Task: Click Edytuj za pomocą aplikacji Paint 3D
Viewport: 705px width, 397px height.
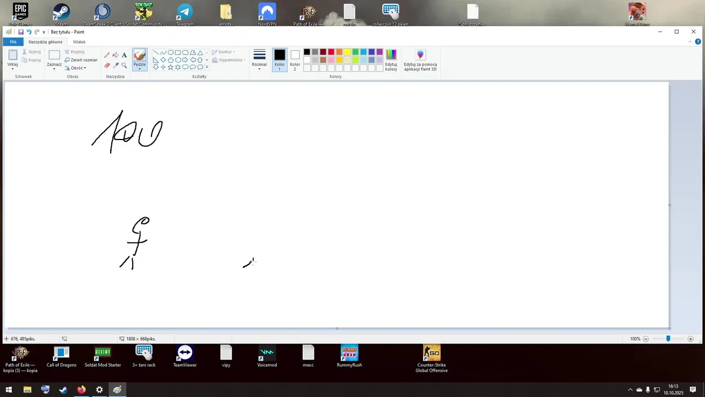Action: click(x=420, y=60)
